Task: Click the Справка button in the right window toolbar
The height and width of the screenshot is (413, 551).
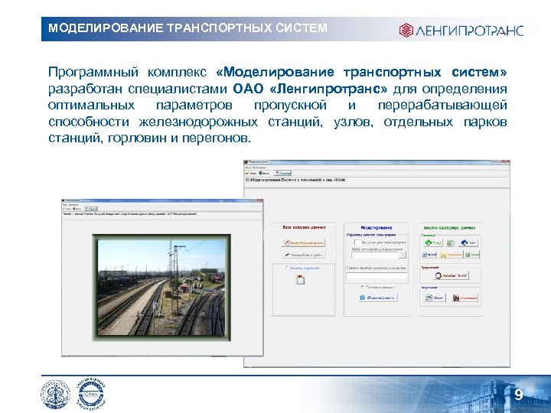Action: point(282,173)
